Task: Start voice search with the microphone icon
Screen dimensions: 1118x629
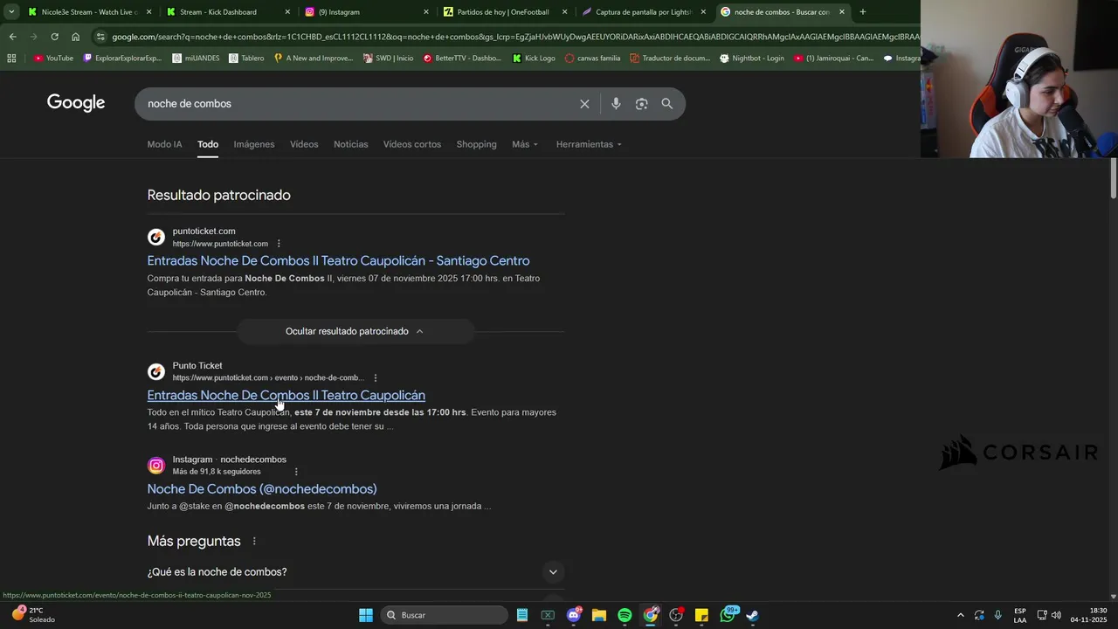Action: point(616,104)
